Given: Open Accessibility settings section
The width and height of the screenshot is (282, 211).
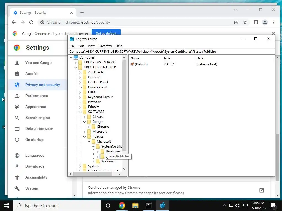Looking at the screenshot, I should coord(36,177).
